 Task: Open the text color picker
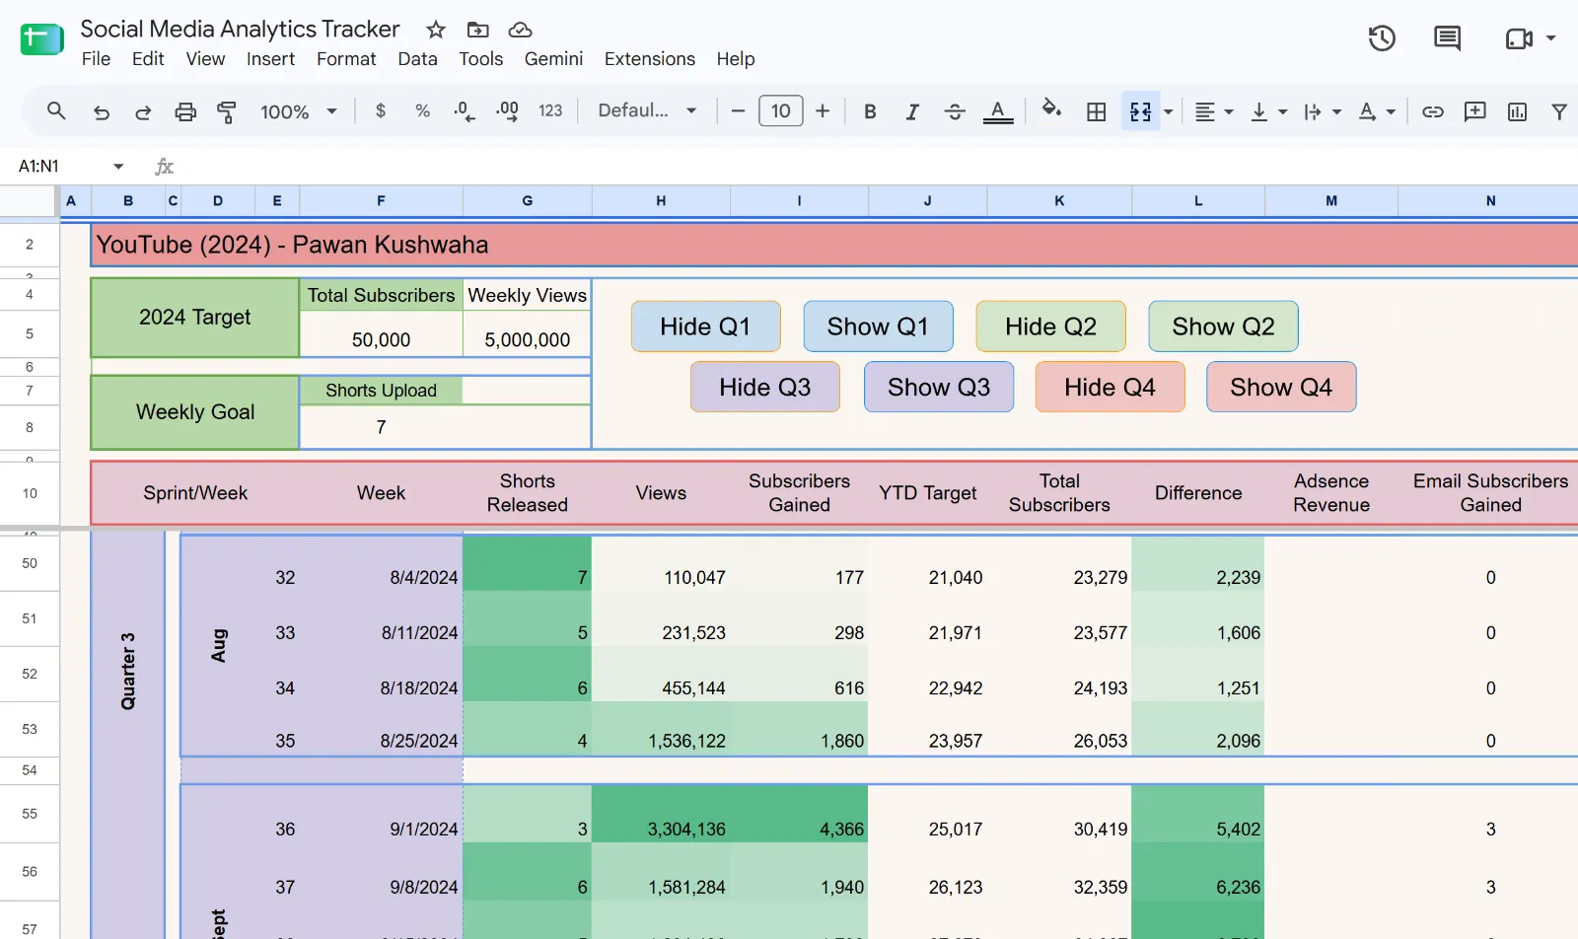(x=998, y=111)
